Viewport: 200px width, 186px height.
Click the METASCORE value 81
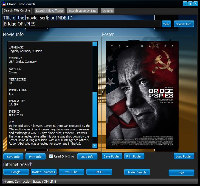[11, 83]
